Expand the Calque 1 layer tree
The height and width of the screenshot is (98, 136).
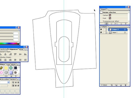pyautogui.click(x=107, y=32)
